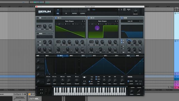Open the MENU dropdown
Image resolution: width=179 pixels, height=101 pixels.
(x=129, y=10)
